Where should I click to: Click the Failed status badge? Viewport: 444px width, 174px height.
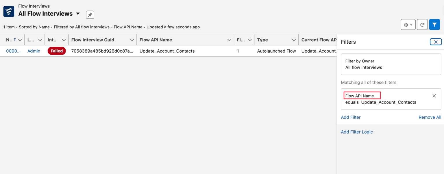click(x=57, y=51)
